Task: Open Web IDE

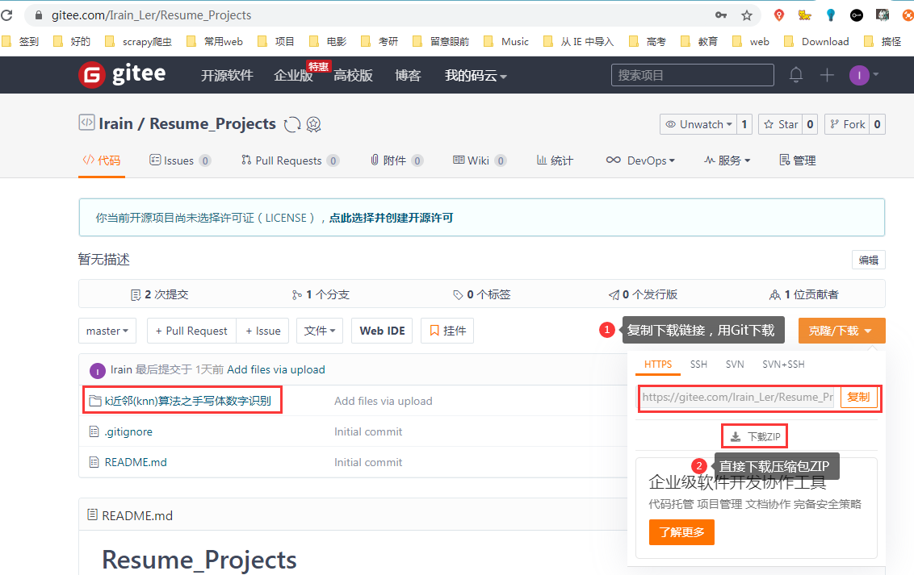Action: 382,331
